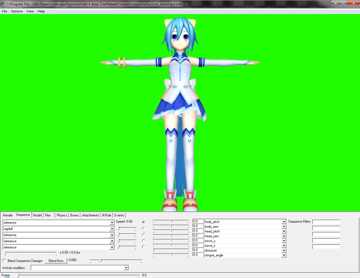Open the File menu
Image resolution: width=360 pixels, height=278 pixels.
(x=4, y=11)
